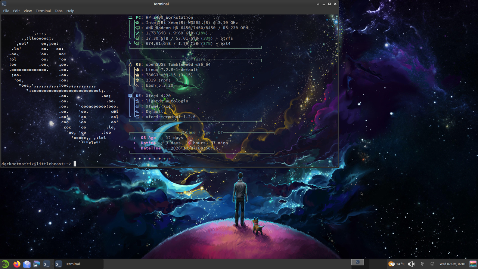The image size is (478, 269).
Task: Open the user session icon beside the clock
Action: point(472,264)
